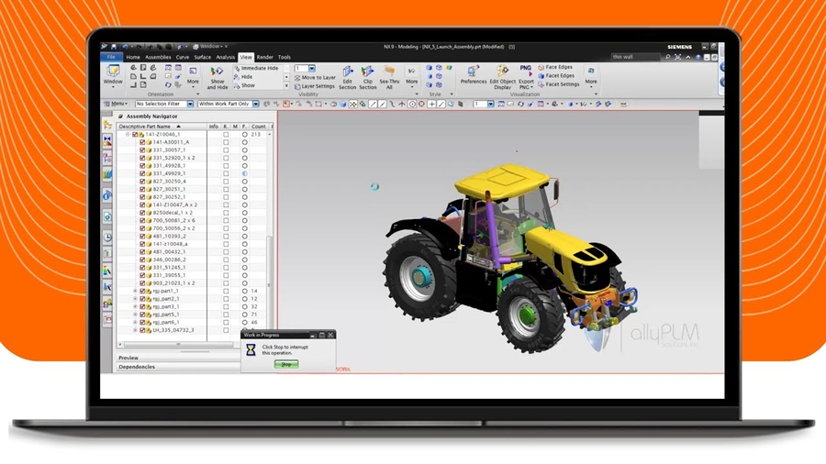Uncheck visibility box for 331_30057_1
The width and height of the screenshot is (826, 464).
click(142, 150)
